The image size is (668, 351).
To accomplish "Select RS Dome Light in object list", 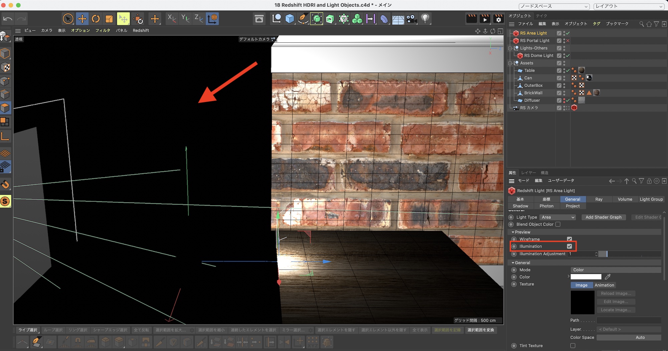I will (538, 56).
